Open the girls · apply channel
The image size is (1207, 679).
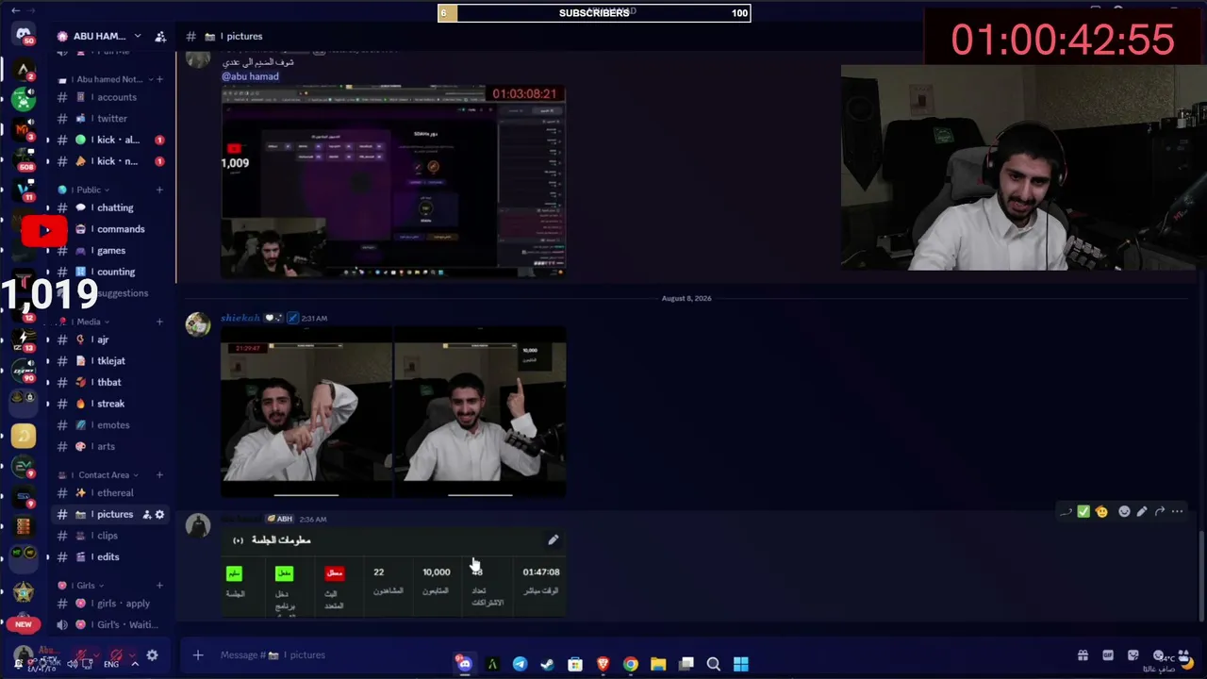click(110, 604)
